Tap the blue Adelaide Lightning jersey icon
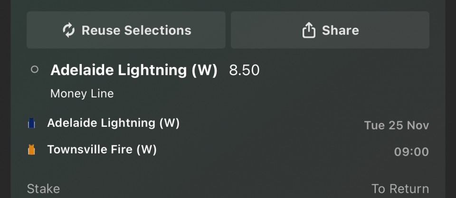This screenshot has width=456, height=198. [31, 124]
